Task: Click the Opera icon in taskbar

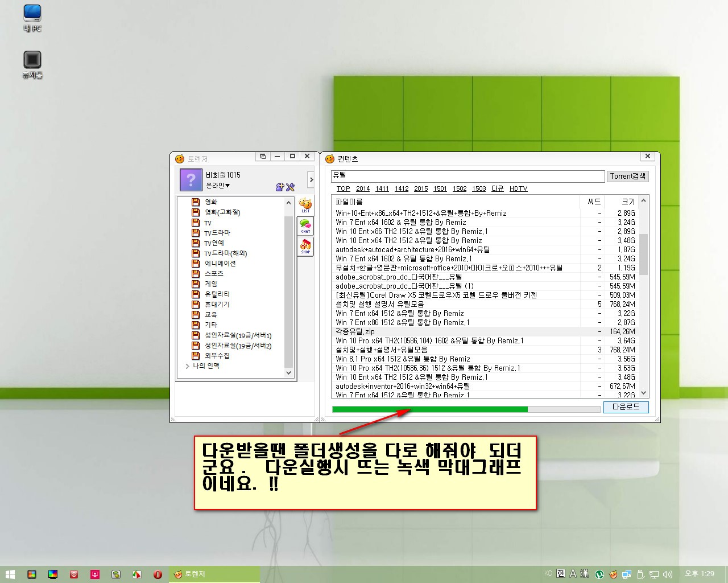Action: click(158, 574)
